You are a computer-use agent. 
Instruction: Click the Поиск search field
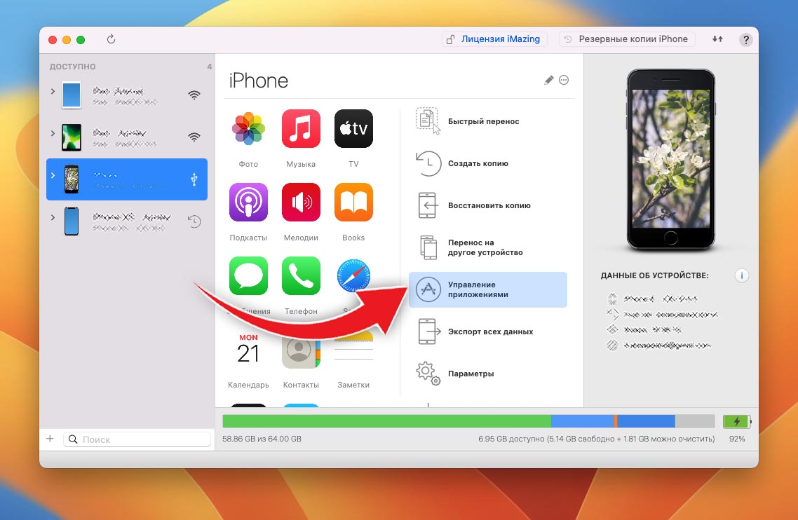pos(137,439)
